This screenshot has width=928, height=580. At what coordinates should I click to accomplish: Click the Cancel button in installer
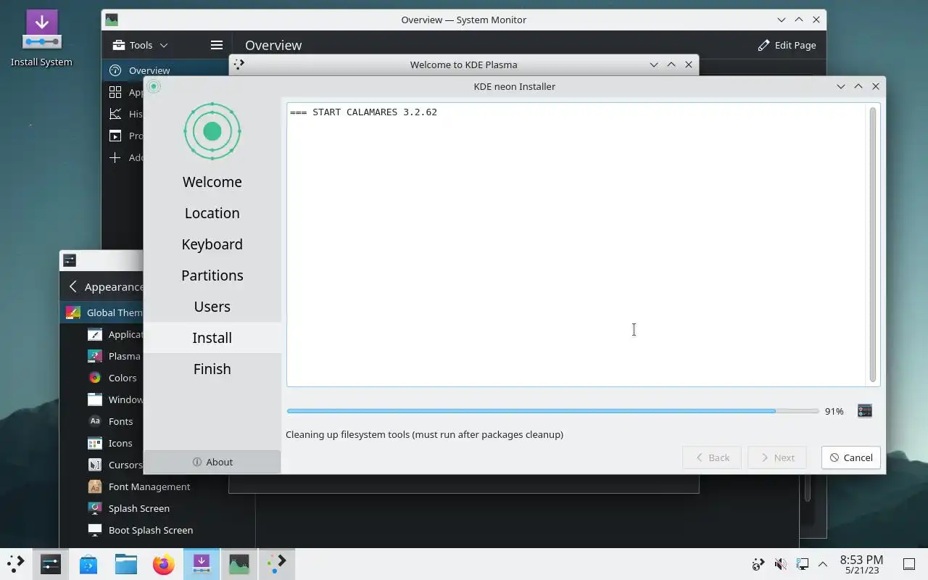[851, 457]
